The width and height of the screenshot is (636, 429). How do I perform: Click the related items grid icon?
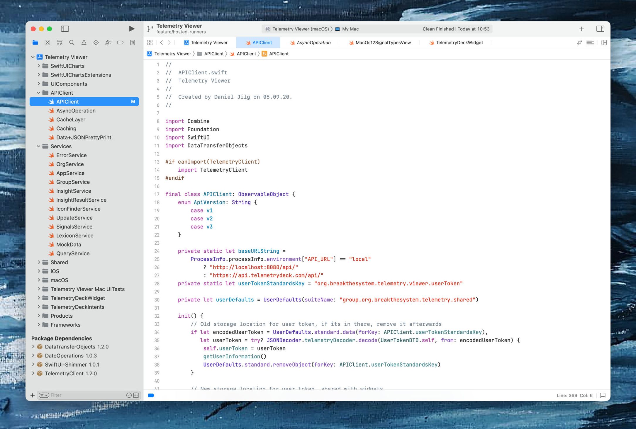[x=150, y=42]
